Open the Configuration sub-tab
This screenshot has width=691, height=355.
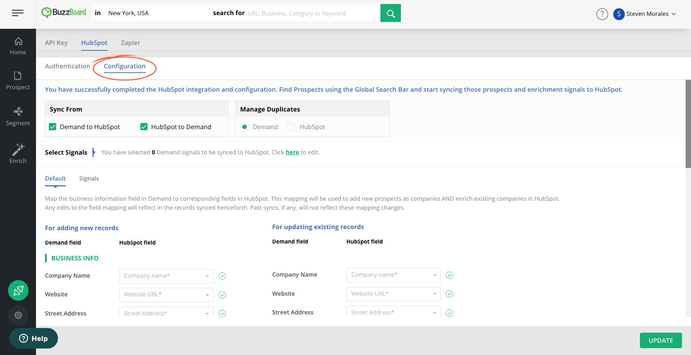pyautogui.click(x=125, y=66)
